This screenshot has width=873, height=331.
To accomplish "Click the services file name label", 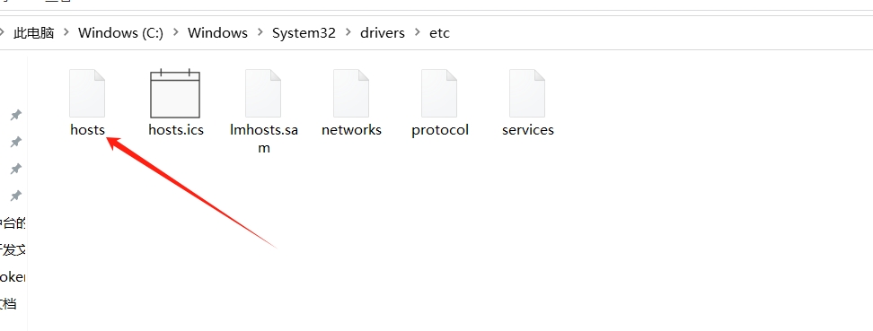I will 528,129.
